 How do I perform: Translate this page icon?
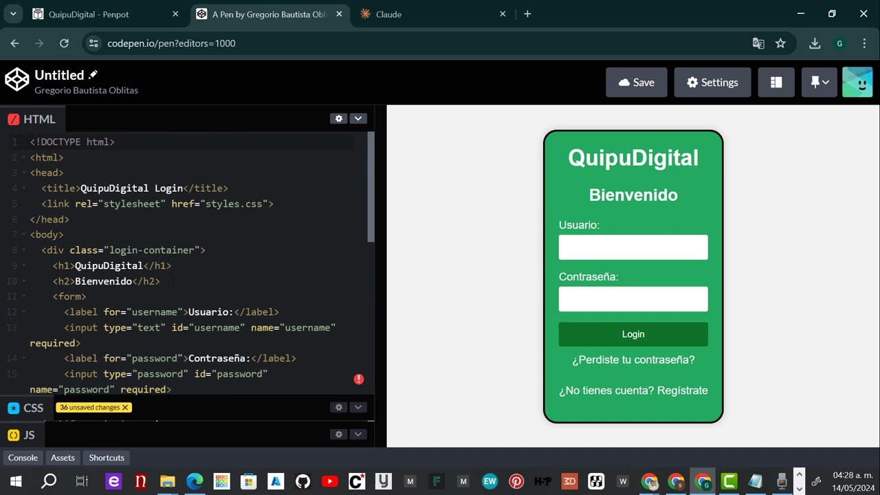pos(758,43)
